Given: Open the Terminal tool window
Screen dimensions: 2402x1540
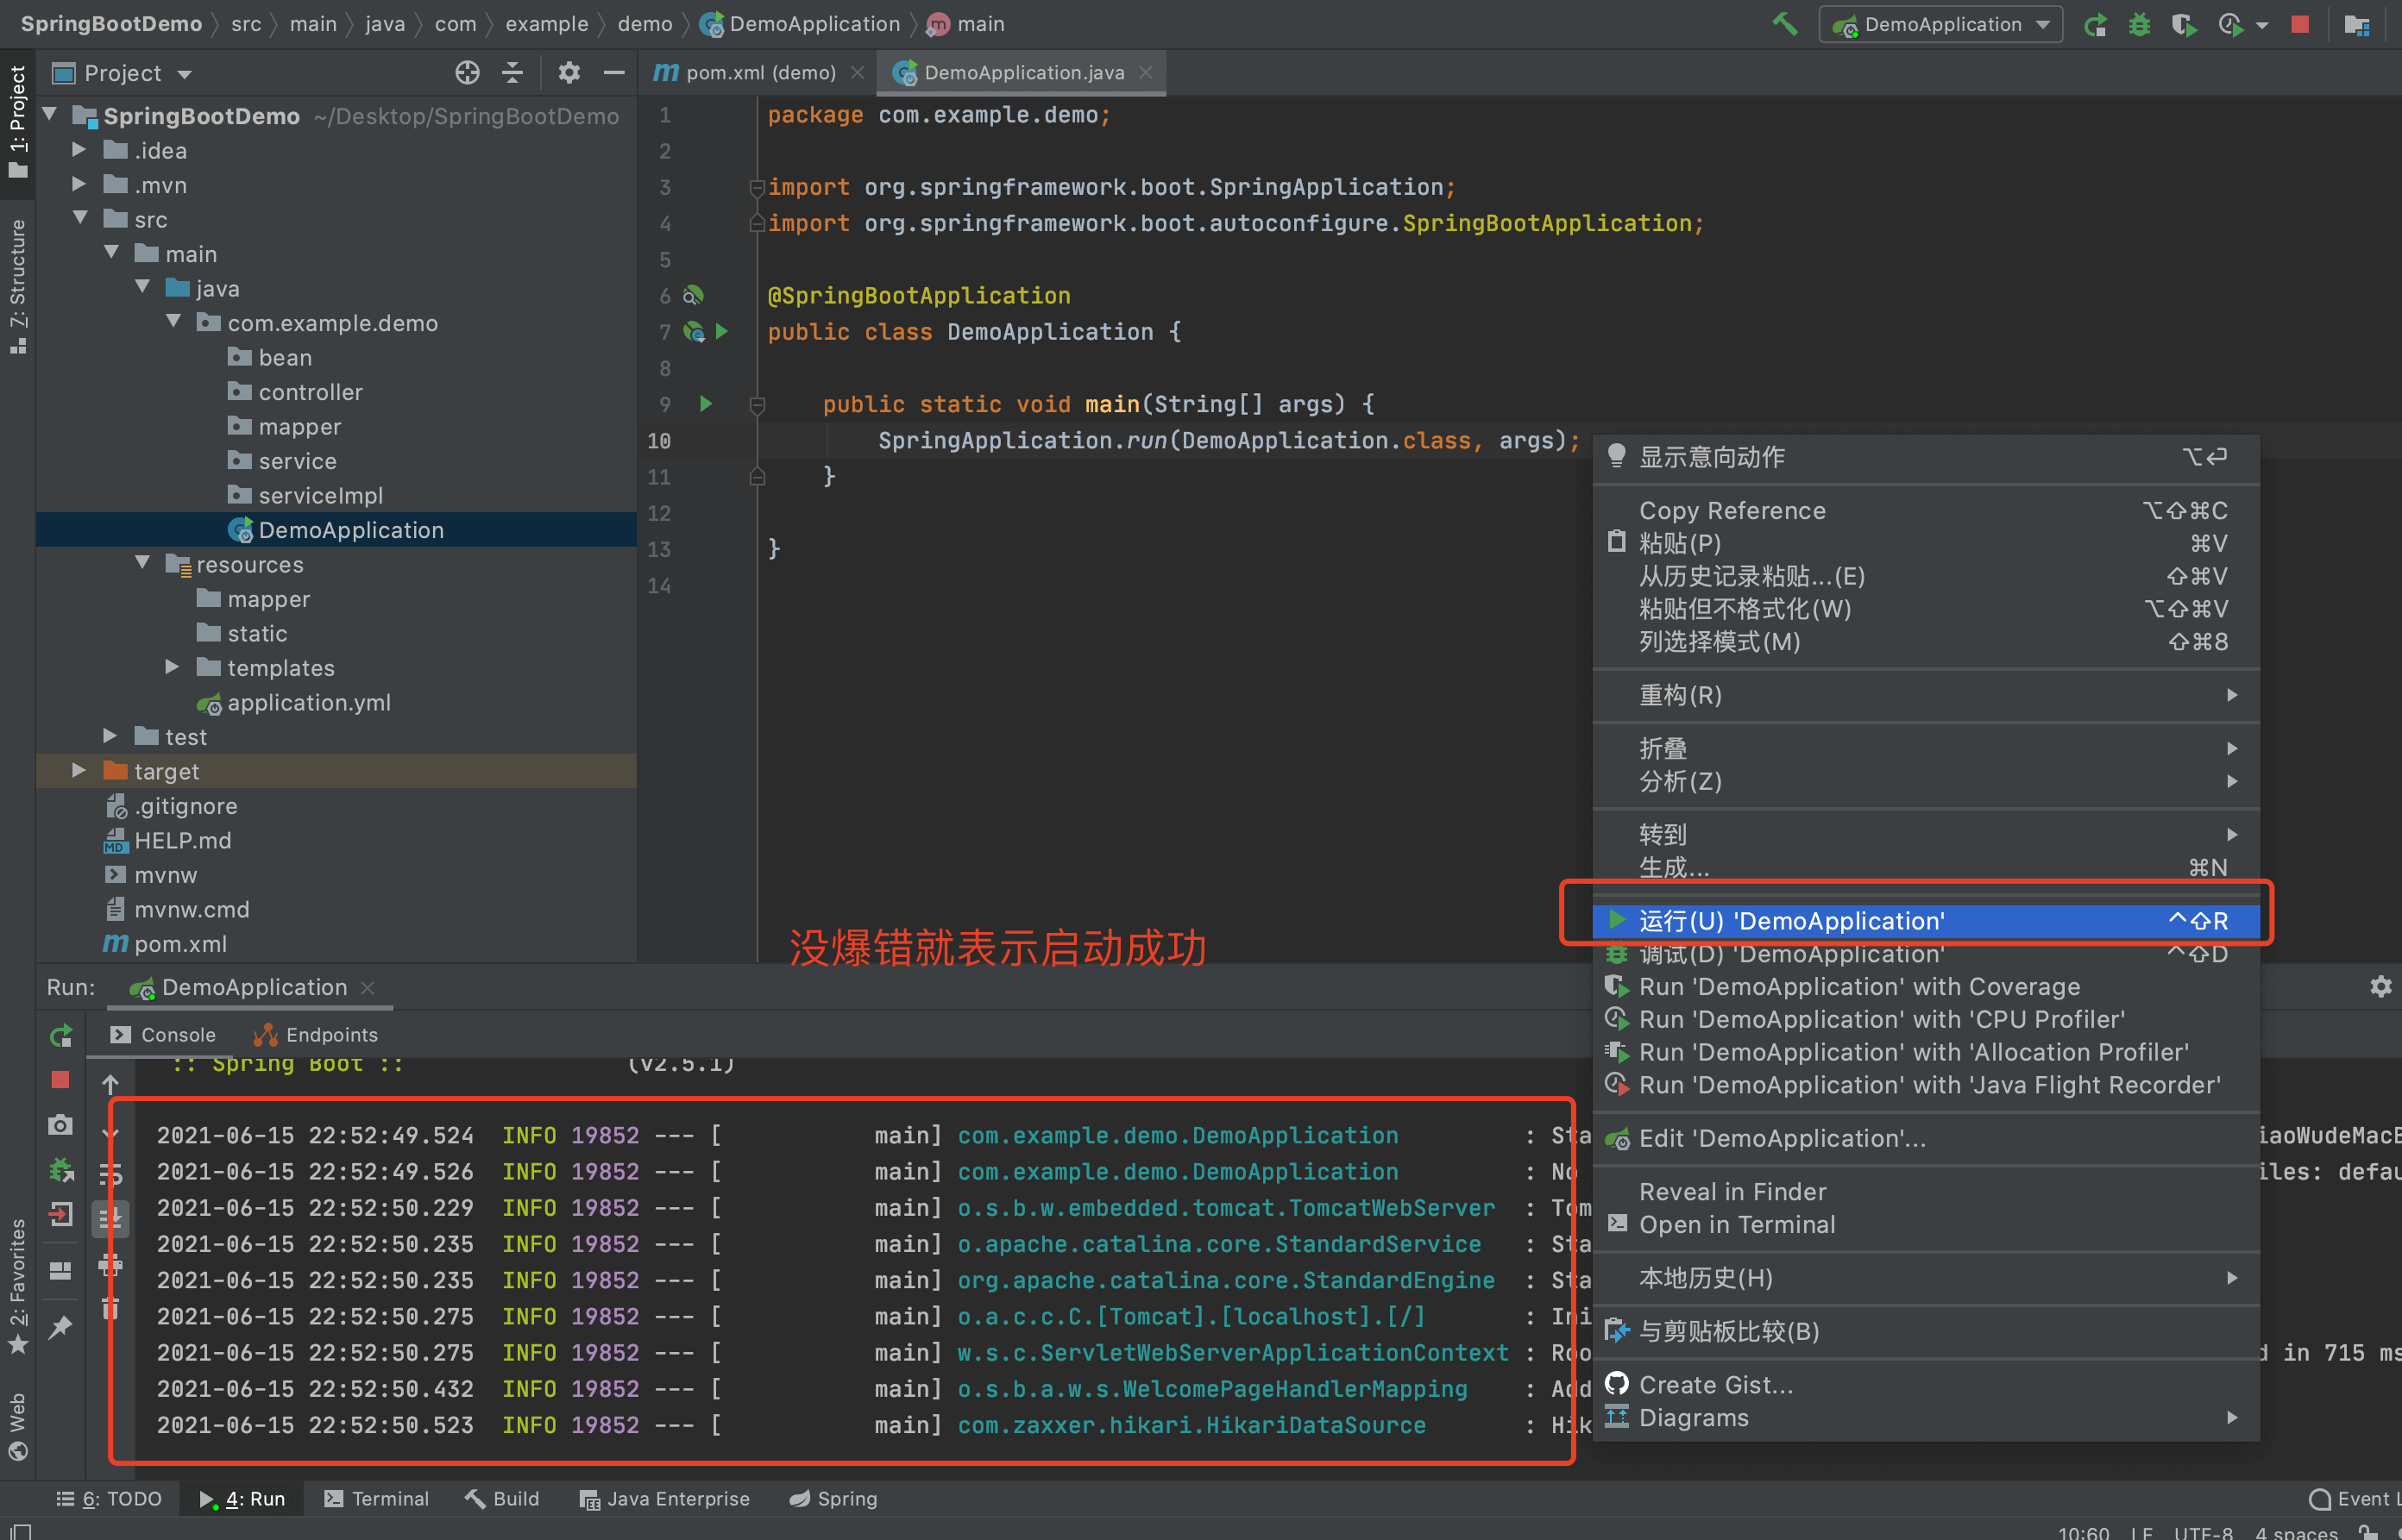Looking at the screenshot, I should click(x=376, y=1498).
